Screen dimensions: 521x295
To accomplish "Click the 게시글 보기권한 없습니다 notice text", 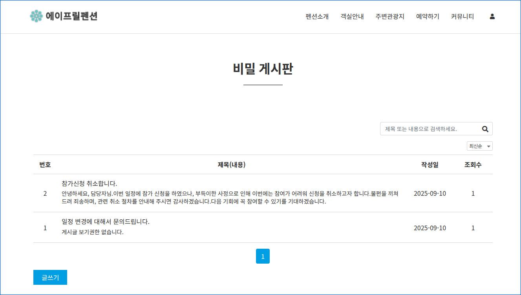I will [93, 232].
